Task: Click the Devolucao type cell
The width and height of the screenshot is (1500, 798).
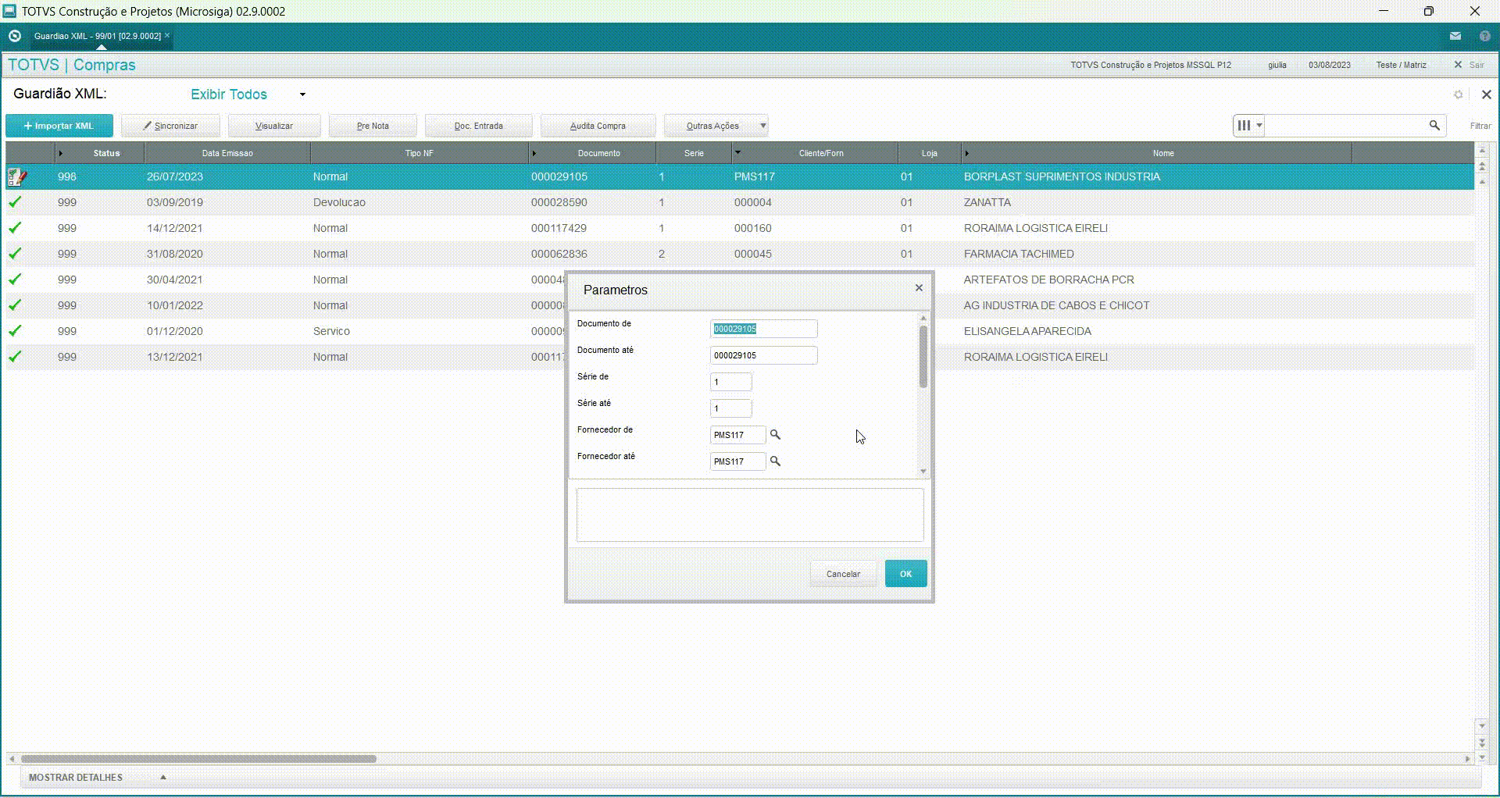Action: point(339,202)
